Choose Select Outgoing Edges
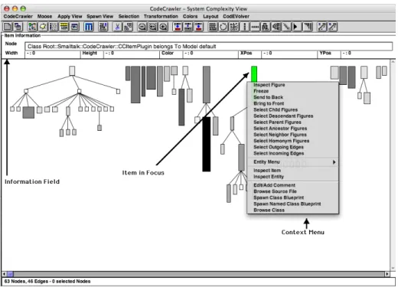This screenshot has width=398, height=287. [x=293, y=147]
